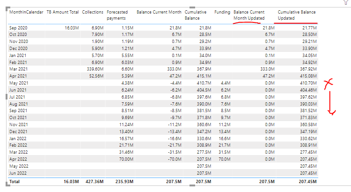Click Cumulative Balance 347.2M for Dec 2021
The height and width of the screenshot is (192, 351).
pyautogui.click(x=204, y=132)
